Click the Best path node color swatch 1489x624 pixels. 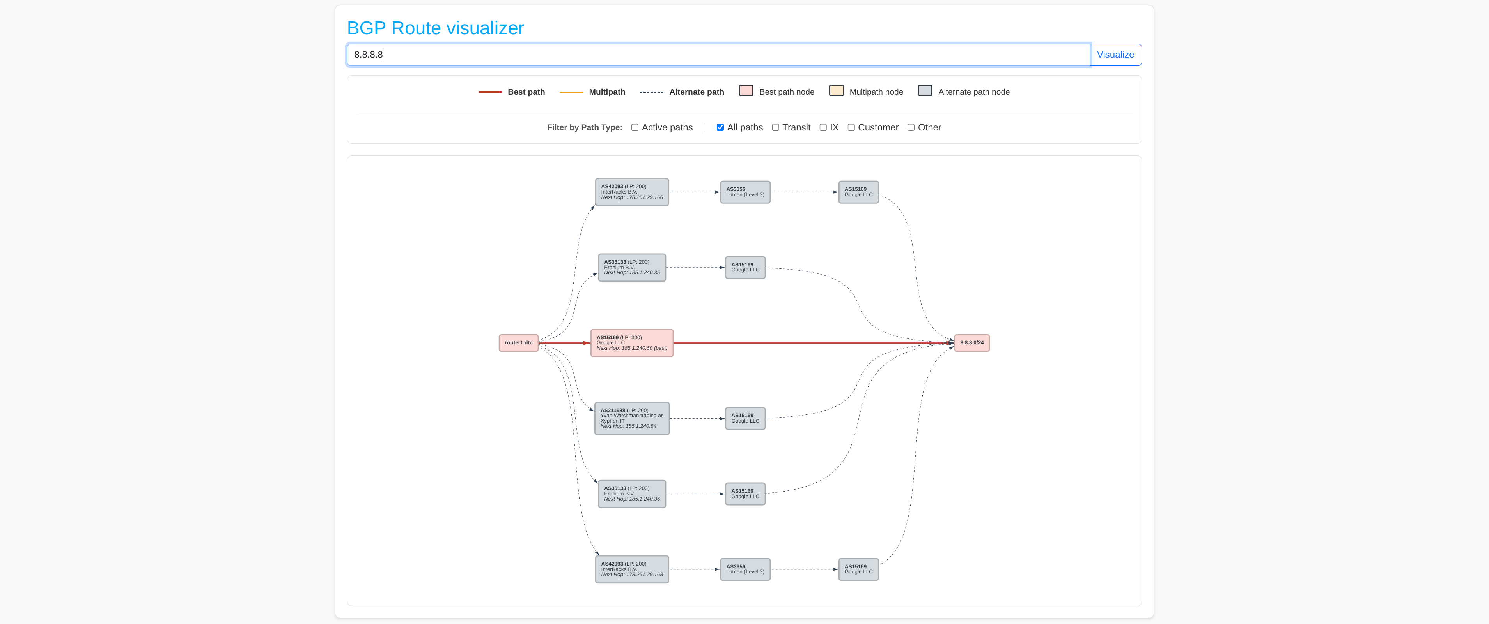pos(746,91)
